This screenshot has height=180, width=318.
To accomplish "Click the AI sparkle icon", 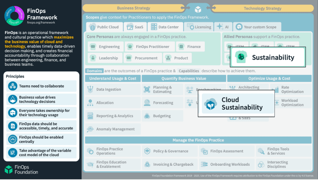I will click(220, 27).
